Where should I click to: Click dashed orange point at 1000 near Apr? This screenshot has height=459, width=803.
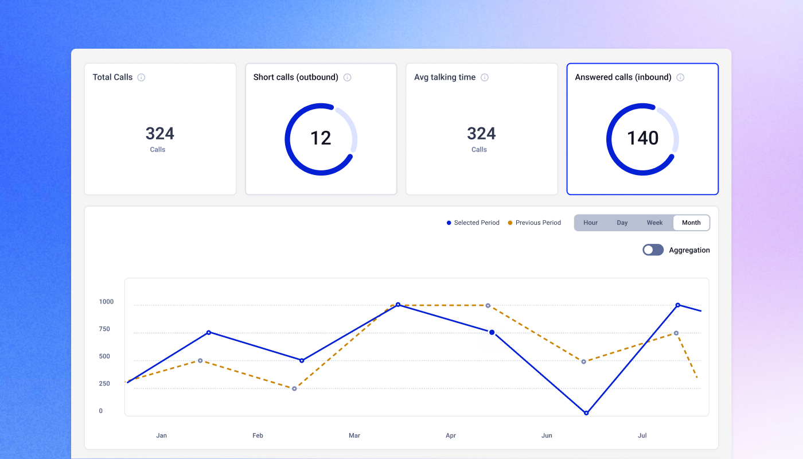(488, 306)
